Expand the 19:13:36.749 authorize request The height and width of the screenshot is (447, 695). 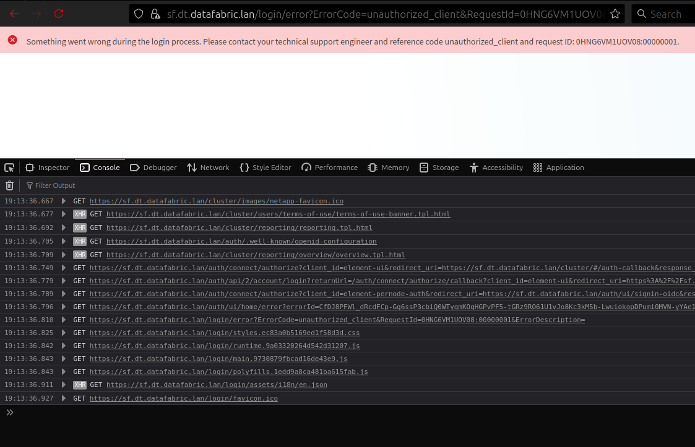[63, 268]
